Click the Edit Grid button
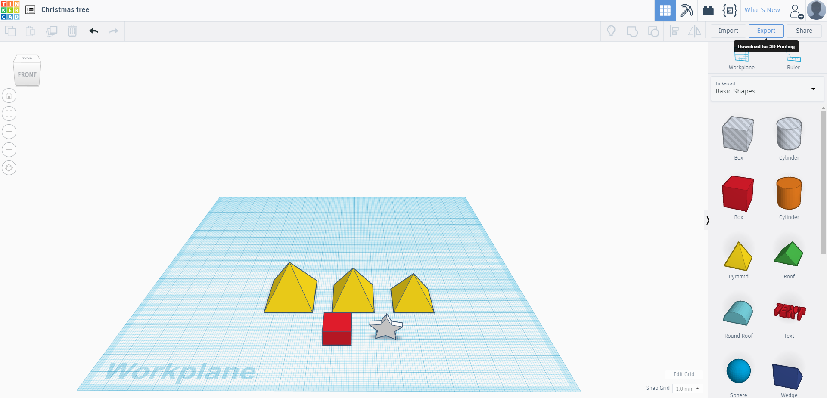This screenshot has width=827, height=398. coord(684,374)
